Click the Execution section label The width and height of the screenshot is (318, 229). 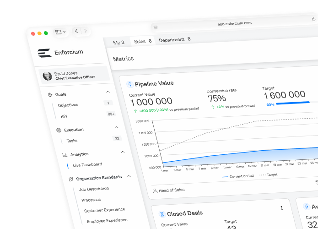tap(74, 130)
